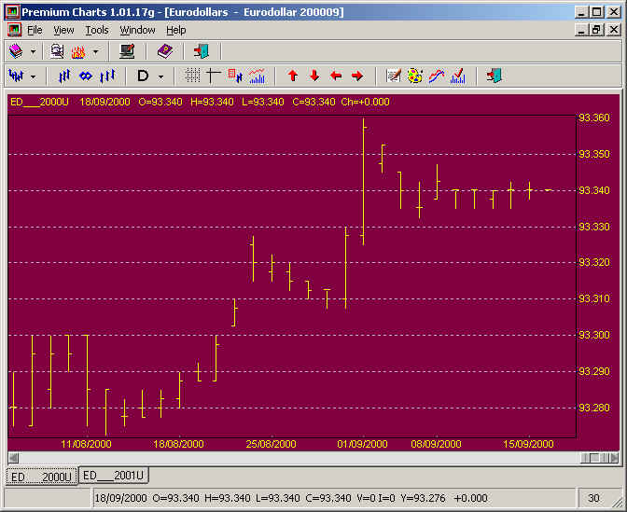This screenshot has width=627, height=512.
Task: Click the computer monitor with pen icon
Action: (128, 51)
